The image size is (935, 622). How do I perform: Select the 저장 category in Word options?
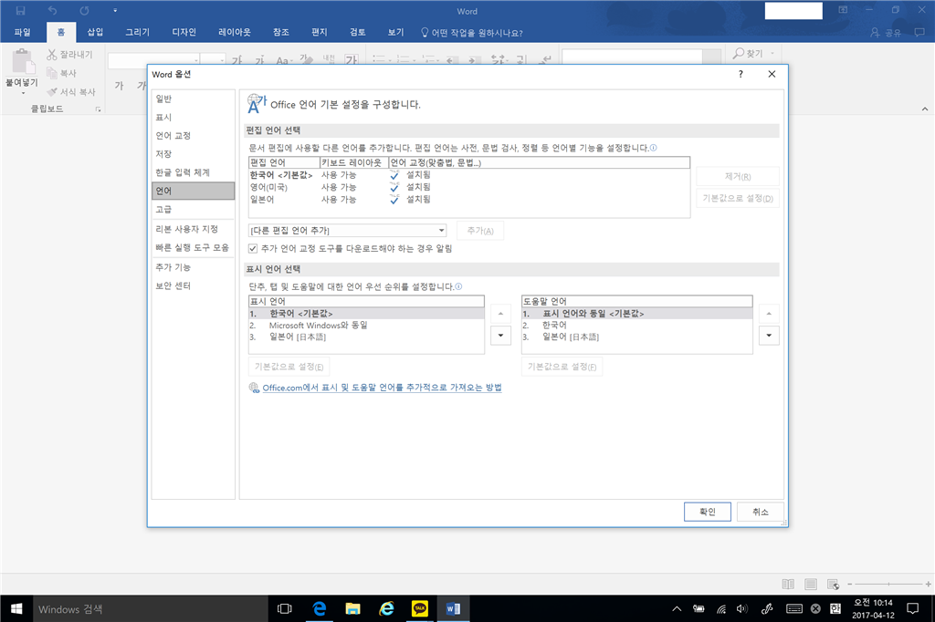pyautogui.click(x=194, y=154)
